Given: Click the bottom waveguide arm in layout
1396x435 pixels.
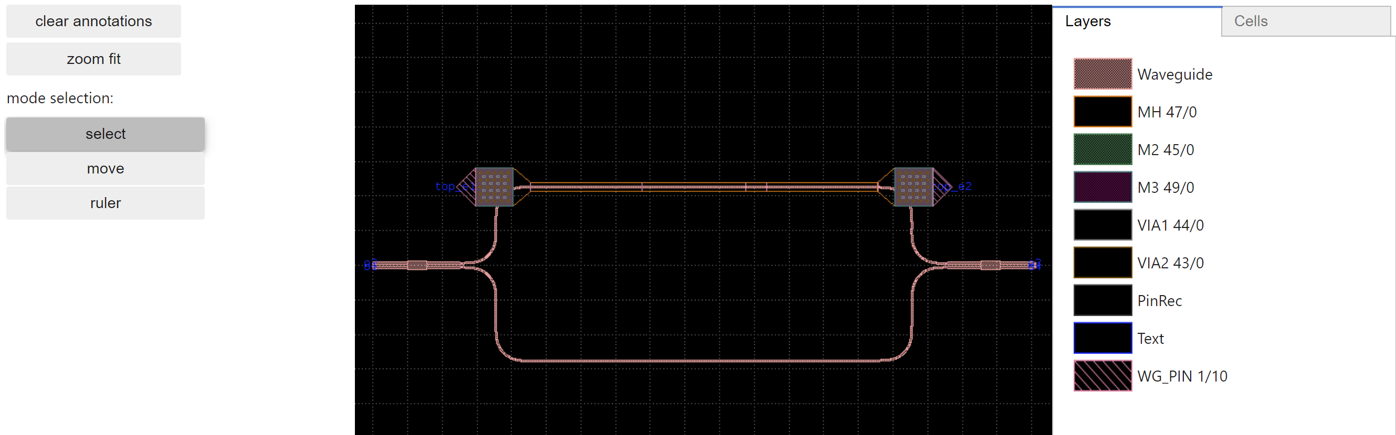Looking at the screenshot, I should point(704,360).
